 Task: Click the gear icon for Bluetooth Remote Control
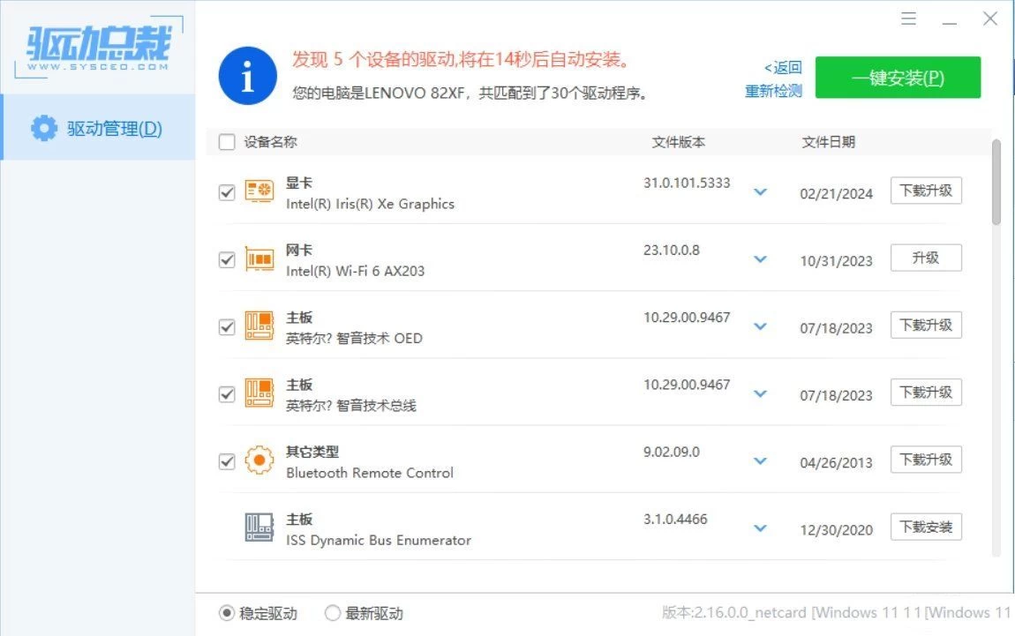pos(259,460)
